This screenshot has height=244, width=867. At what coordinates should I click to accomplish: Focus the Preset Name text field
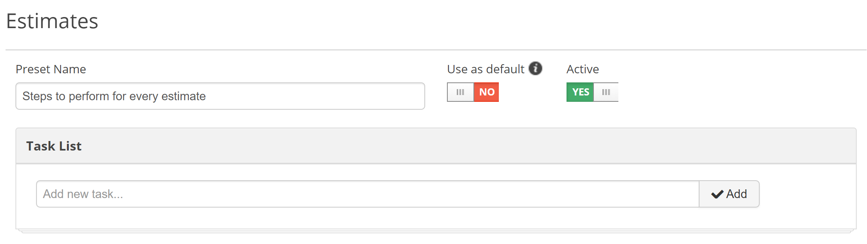pyautogui.click(x=220, y=96)
